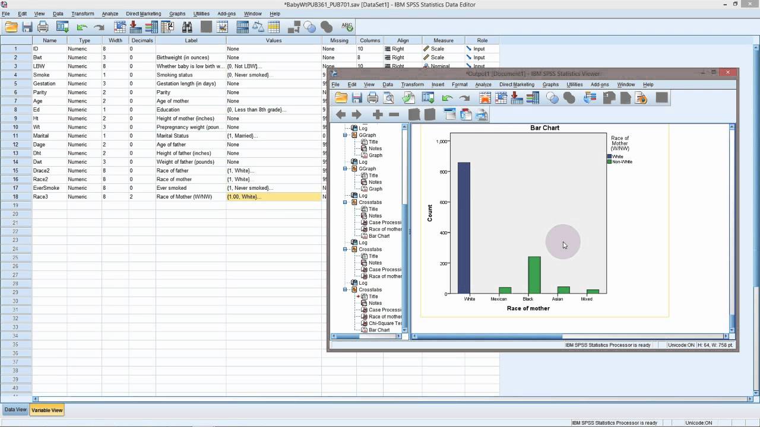760x427 pixels.
Task: Click outline pane vertical scrollbar
Action: [x=406, y=228]
